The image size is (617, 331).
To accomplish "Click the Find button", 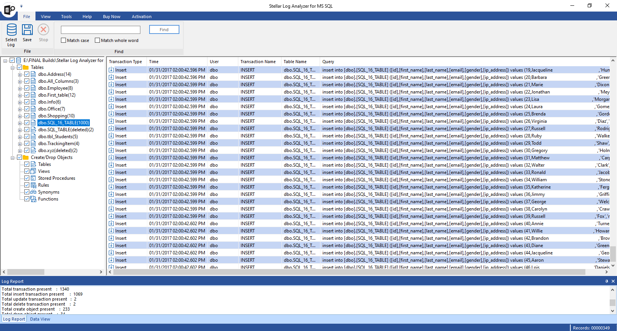I will (x=164, y=30).
